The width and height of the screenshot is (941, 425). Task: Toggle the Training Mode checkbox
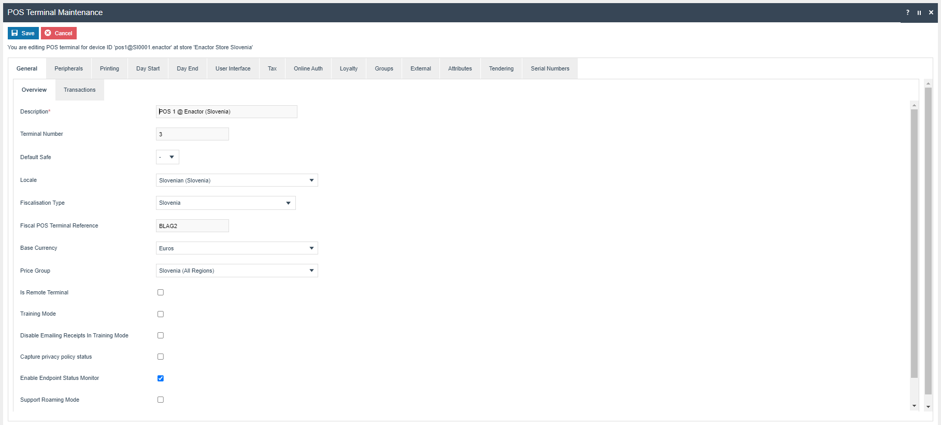coord(161,314)
